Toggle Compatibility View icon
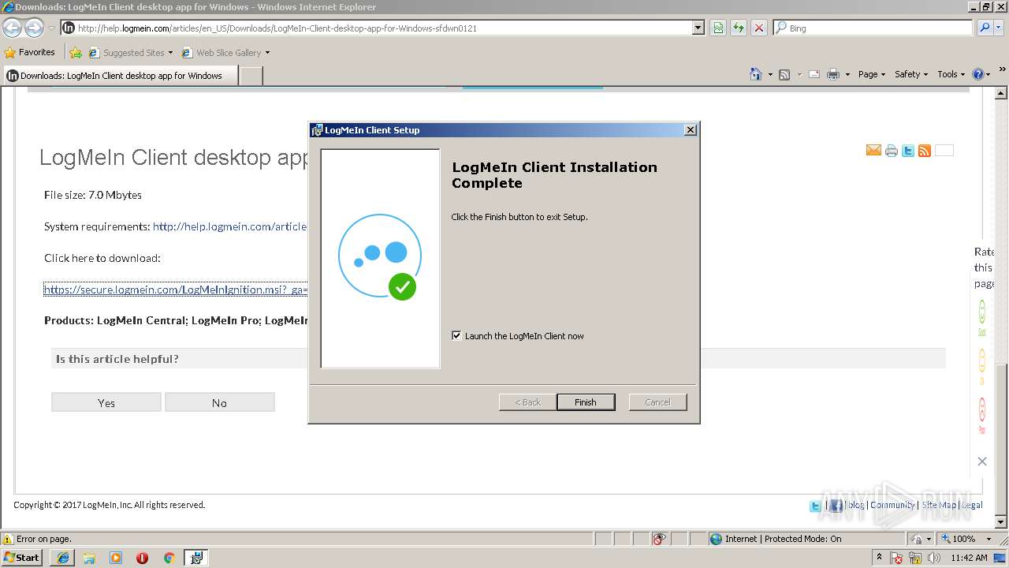Image resolution: width=1009 pixels, height=568 pixels. [x=718, y=28]
